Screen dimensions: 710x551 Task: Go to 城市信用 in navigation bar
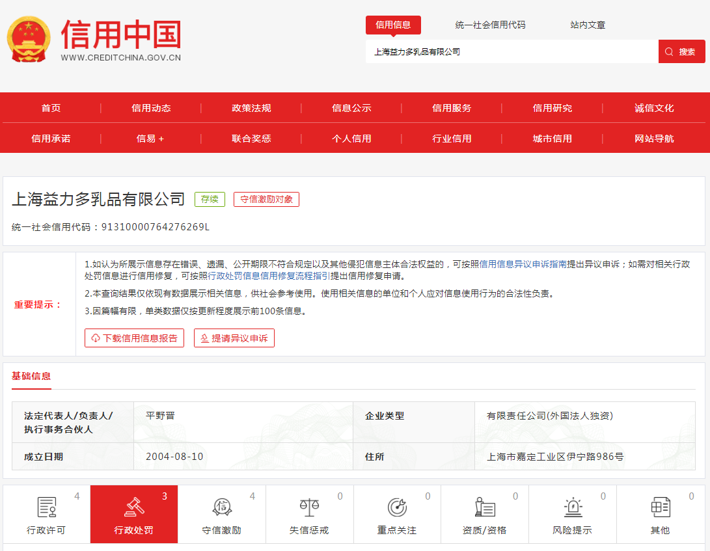click(552, 139)
